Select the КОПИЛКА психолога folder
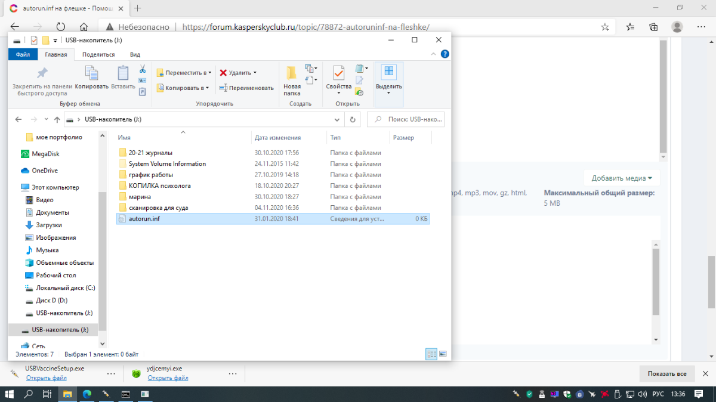The height and width of the screenshot is (402, 716). click(x=159, y=185)
